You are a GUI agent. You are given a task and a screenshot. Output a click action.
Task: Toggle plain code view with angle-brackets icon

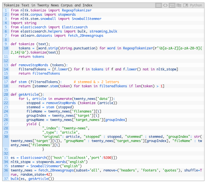(165, 5)
